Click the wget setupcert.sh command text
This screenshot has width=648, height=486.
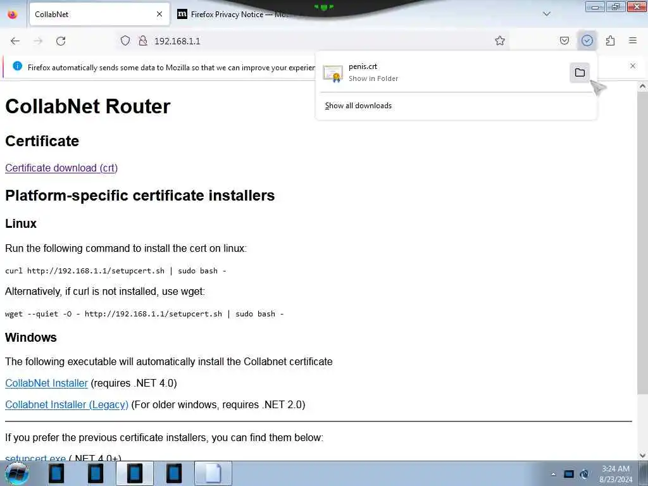[x=144, y=314]
